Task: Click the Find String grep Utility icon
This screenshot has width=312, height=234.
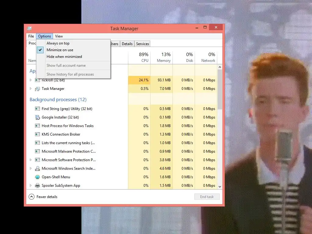Action: click(37, 109)
